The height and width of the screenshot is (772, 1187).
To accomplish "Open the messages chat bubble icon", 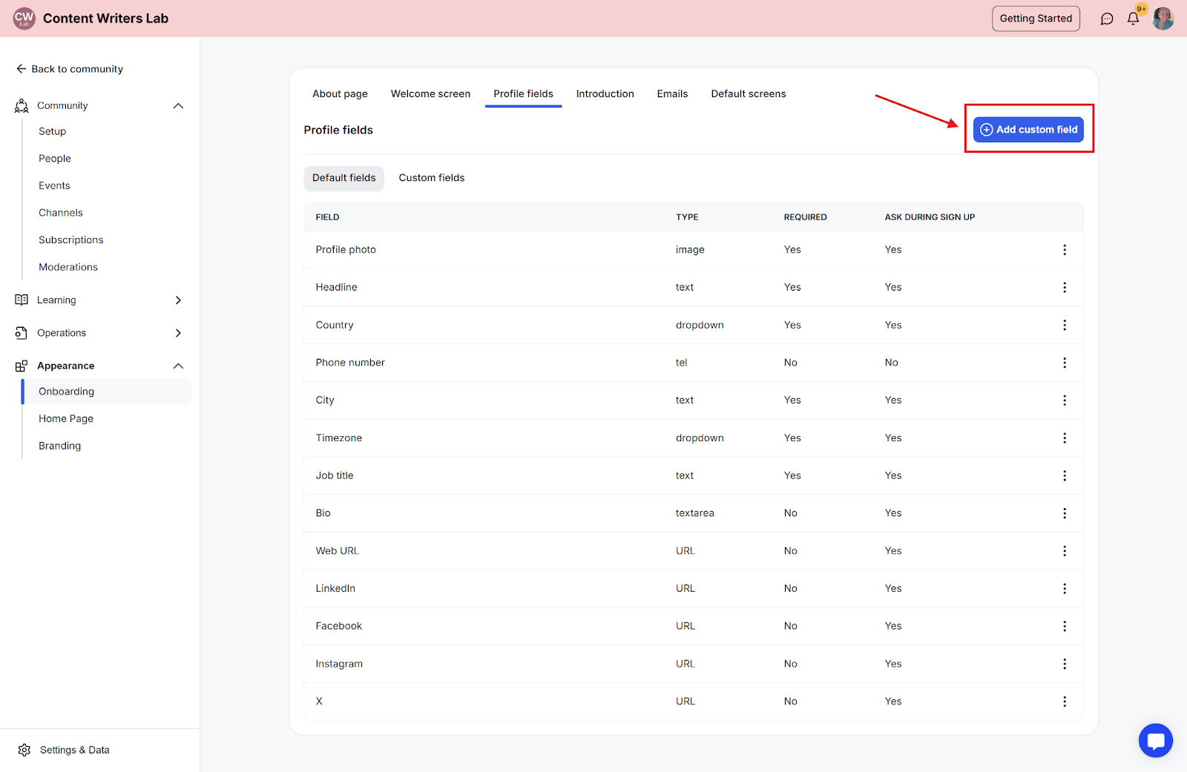I will (x=1107, y=19).
